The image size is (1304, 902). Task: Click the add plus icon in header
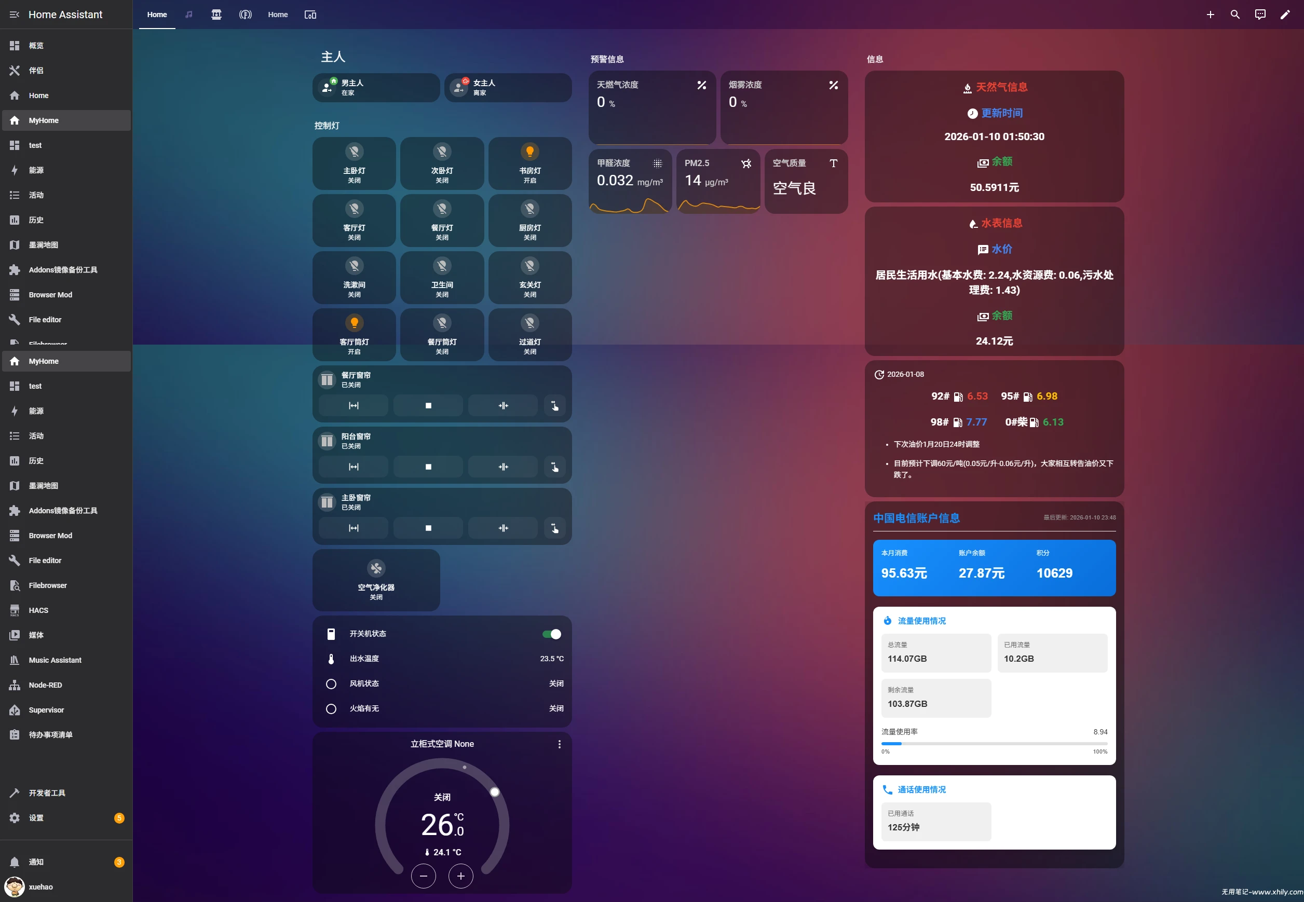(x=1210, y=15)
